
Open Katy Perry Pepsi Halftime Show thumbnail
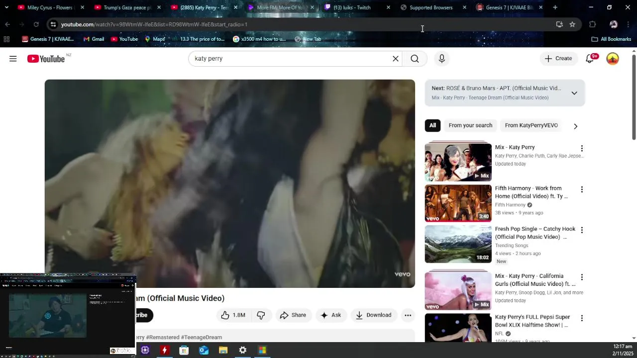458,328
